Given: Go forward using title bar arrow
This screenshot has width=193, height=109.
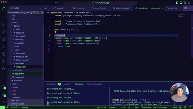Looking at the screenshot, I should 60,3.
